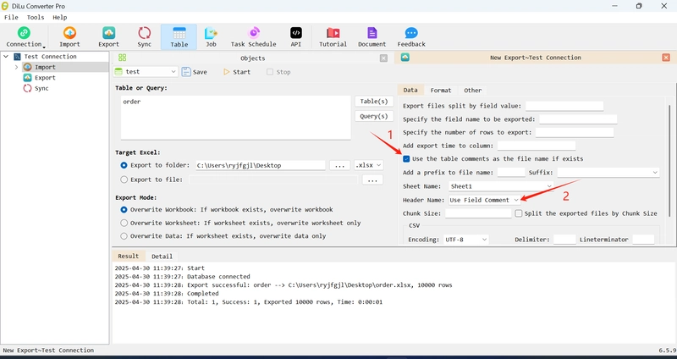677x359 pixels.
Task: Close the New Export~Test Connection tab
Action: coord(666,58)
